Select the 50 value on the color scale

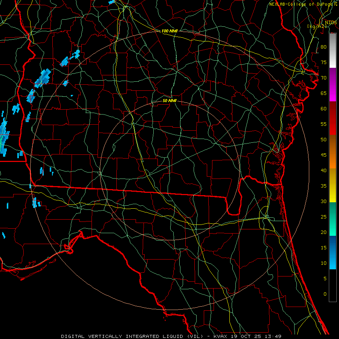pos(324,139)
